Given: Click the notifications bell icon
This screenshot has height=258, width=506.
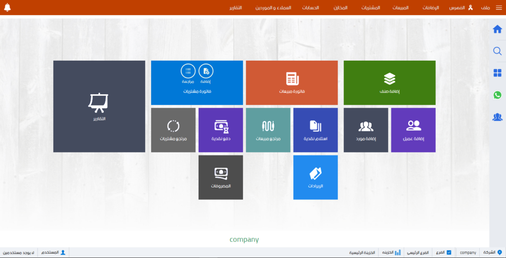Looking at the screenshot, I should (7, 8).
